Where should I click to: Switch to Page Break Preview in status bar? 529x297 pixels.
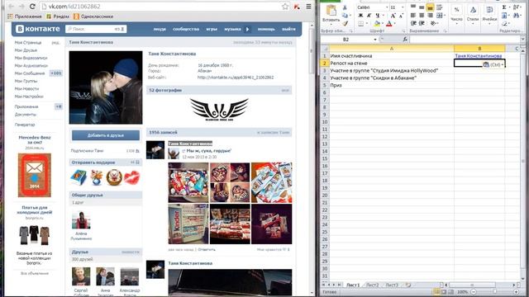[450, 292]
